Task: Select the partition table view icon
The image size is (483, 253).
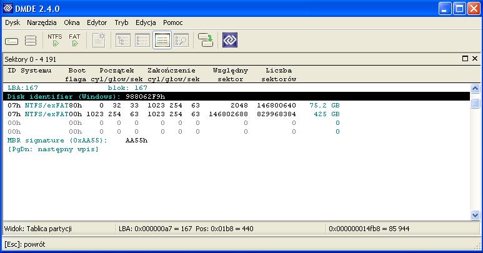Action: pyautogui.click(x=162, y=41)
